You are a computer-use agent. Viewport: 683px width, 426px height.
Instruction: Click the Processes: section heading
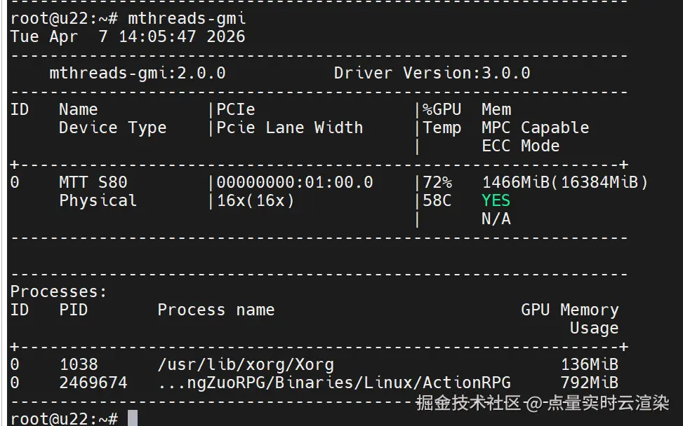click(x=58, y=291)
